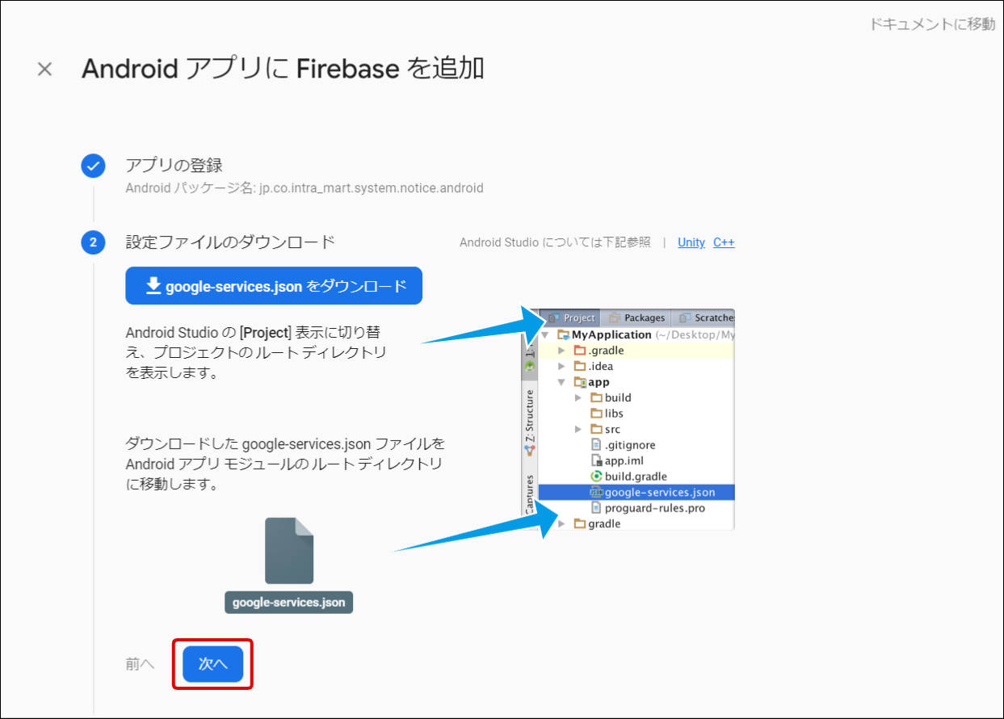Click the google-services.json をダウンロード button

pyautogui.click(x=274, y=286)
